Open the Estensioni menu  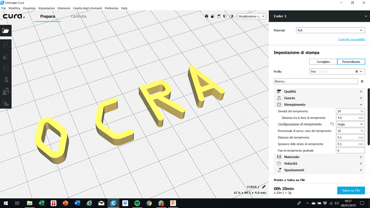tap(64, 8)
